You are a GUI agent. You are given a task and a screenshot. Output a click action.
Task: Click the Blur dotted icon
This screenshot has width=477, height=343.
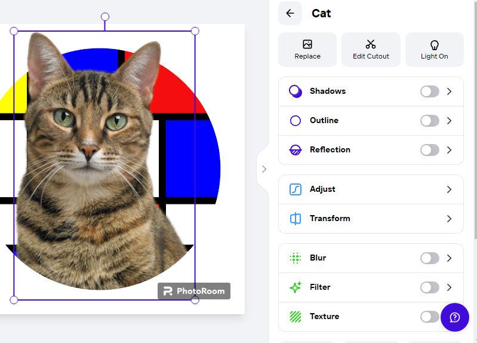296,258
